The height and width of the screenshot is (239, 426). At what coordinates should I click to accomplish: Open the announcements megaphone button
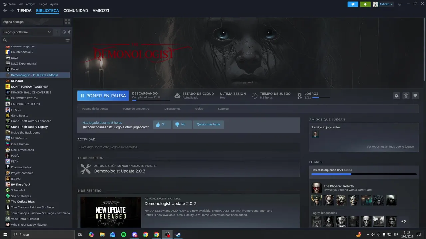pyautogui.click(x=353, y=4)
